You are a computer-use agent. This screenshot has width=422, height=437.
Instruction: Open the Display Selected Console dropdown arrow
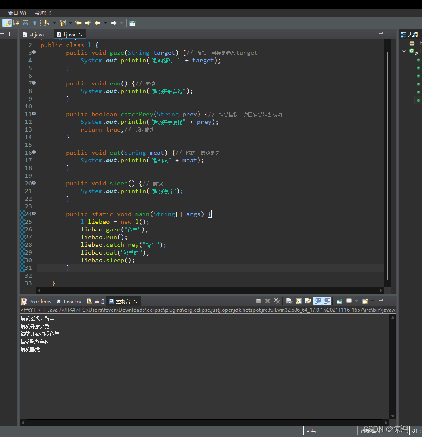[x=356, y=301]
